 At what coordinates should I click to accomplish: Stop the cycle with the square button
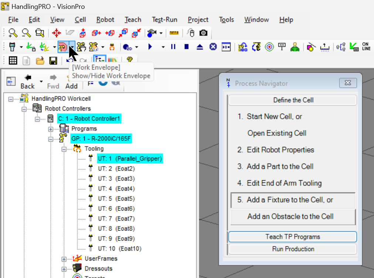point(187,47)
